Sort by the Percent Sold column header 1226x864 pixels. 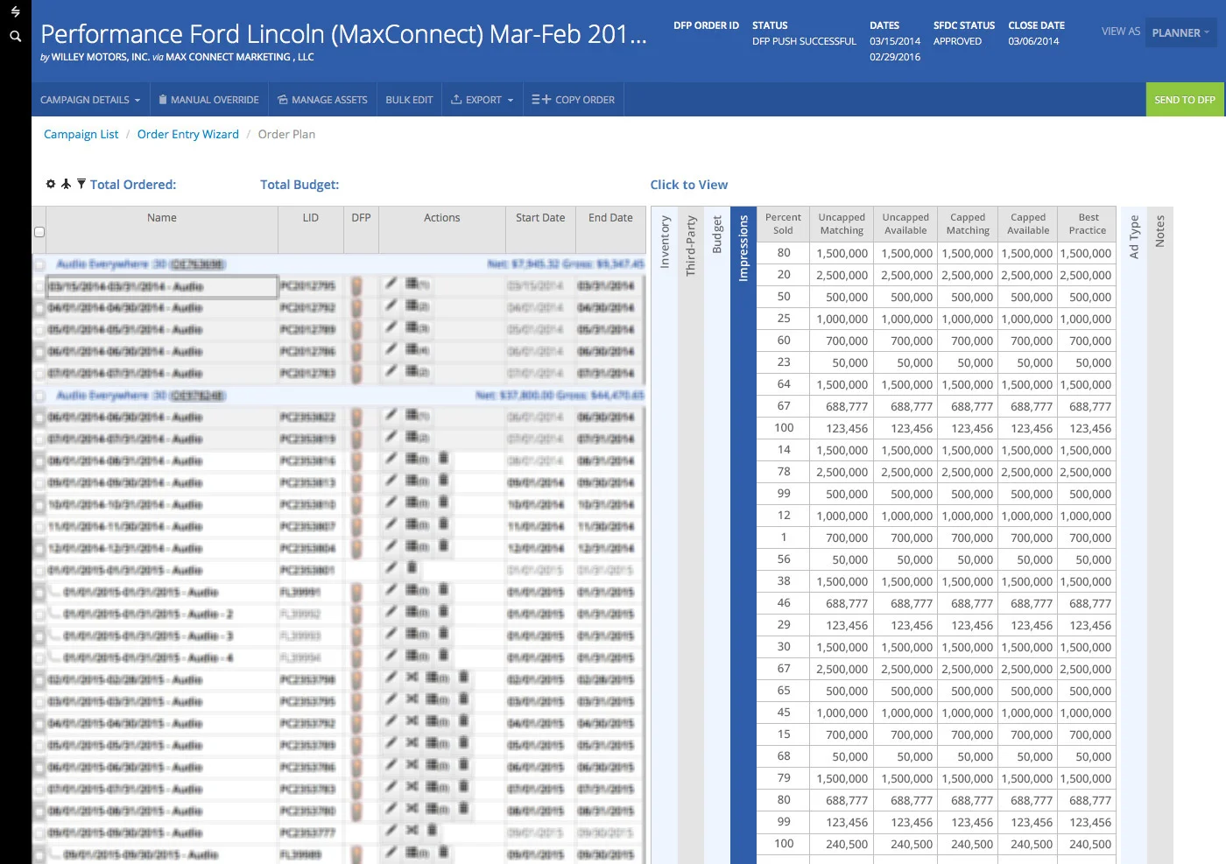pyautogui.click(x=783, y=224)
